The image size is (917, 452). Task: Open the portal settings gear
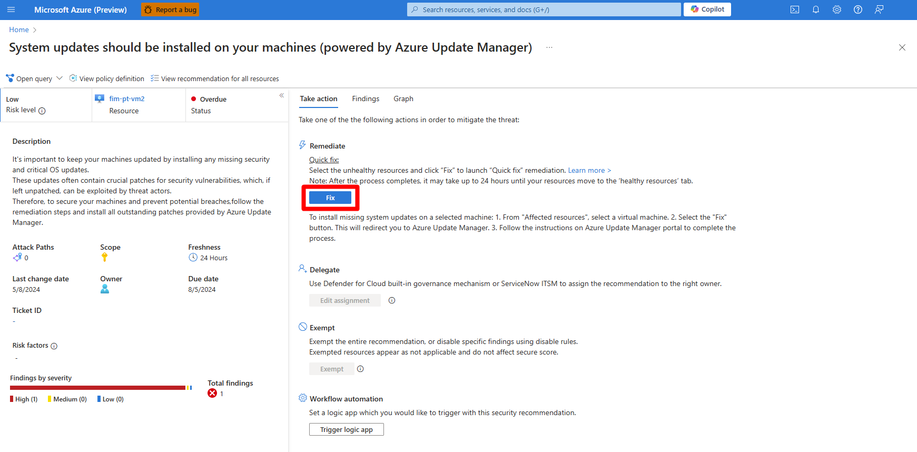[x=837, y=9]
